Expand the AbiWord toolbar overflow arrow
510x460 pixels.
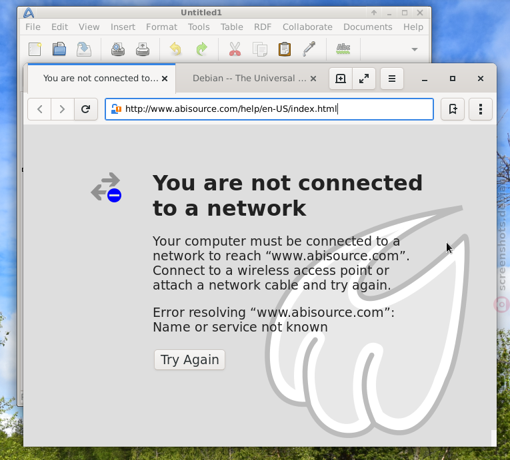[415, 49]
